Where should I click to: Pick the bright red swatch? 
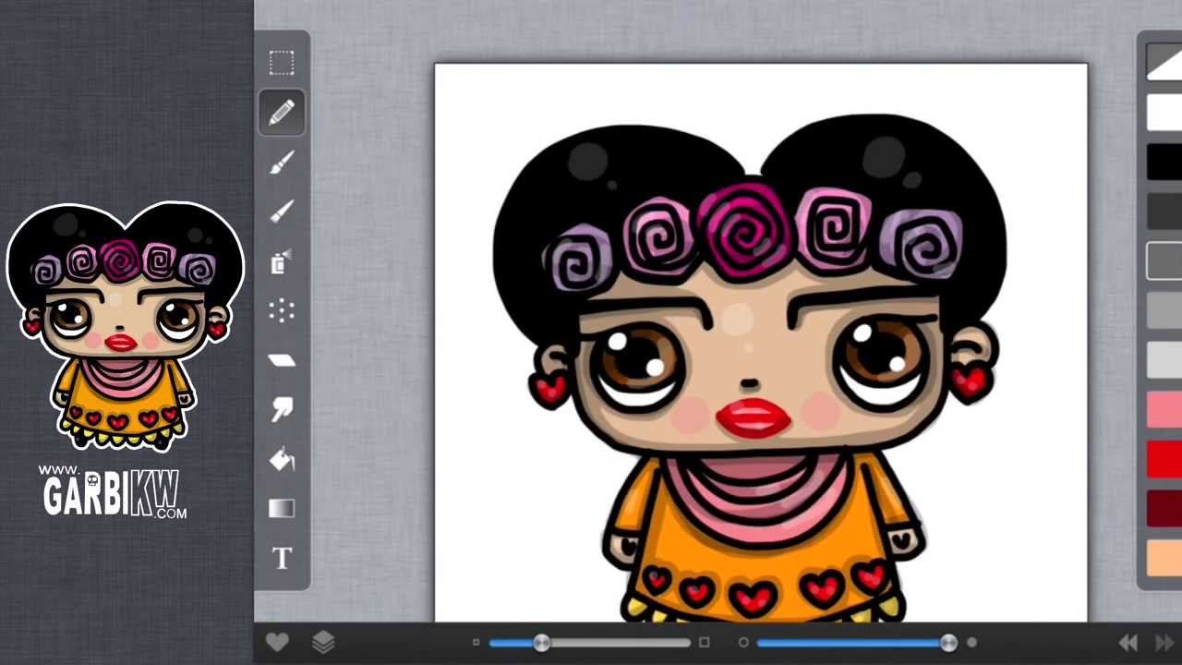point(1164,460)
